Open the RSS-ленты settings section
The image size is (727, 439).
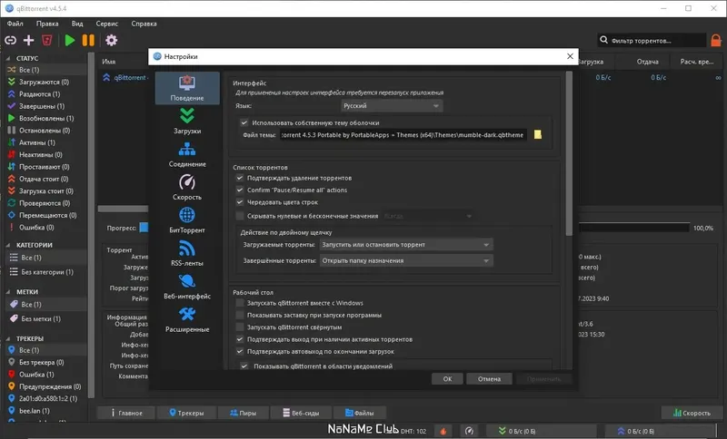pyautogui.click(x=187, y=253)
